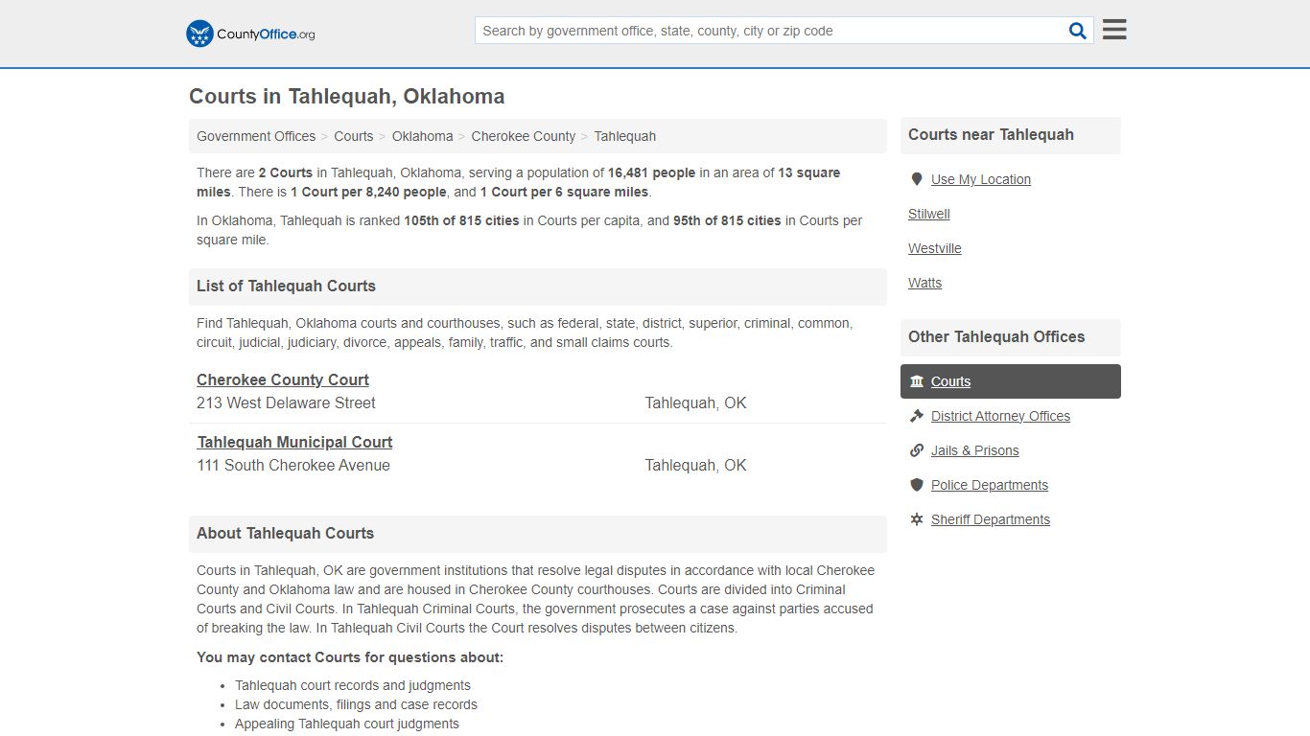
Task: Open the Courts breadcrumb link
Action: [x=354, y=136]
